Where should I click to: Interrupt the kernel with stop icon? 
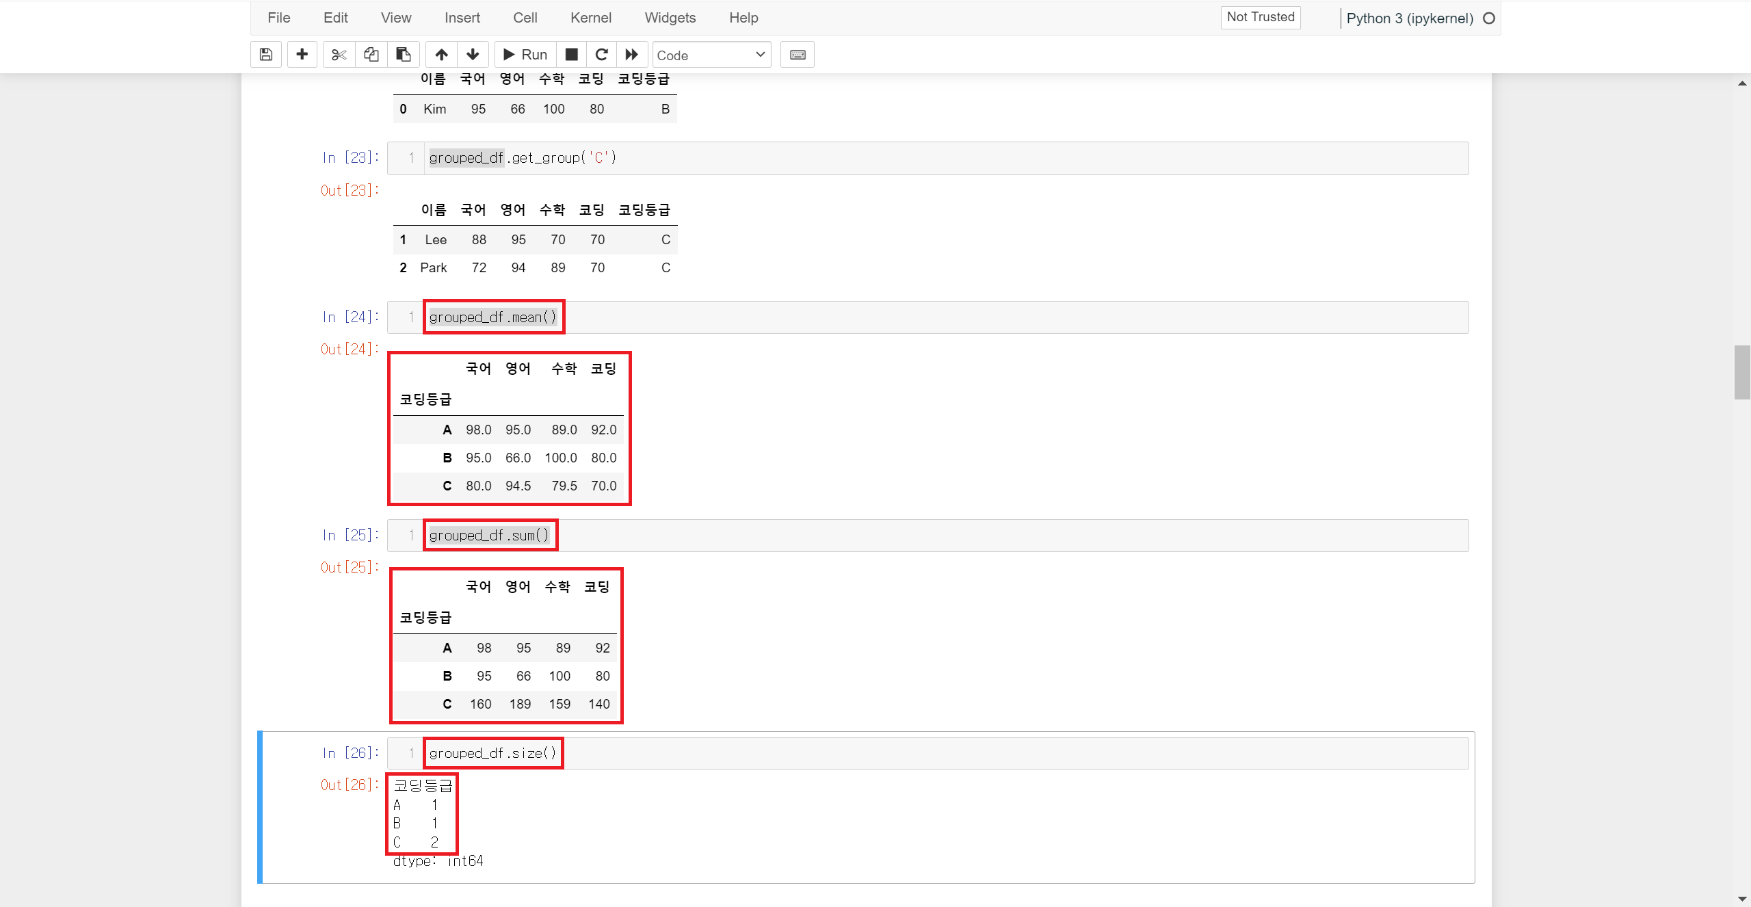[572, 55]
